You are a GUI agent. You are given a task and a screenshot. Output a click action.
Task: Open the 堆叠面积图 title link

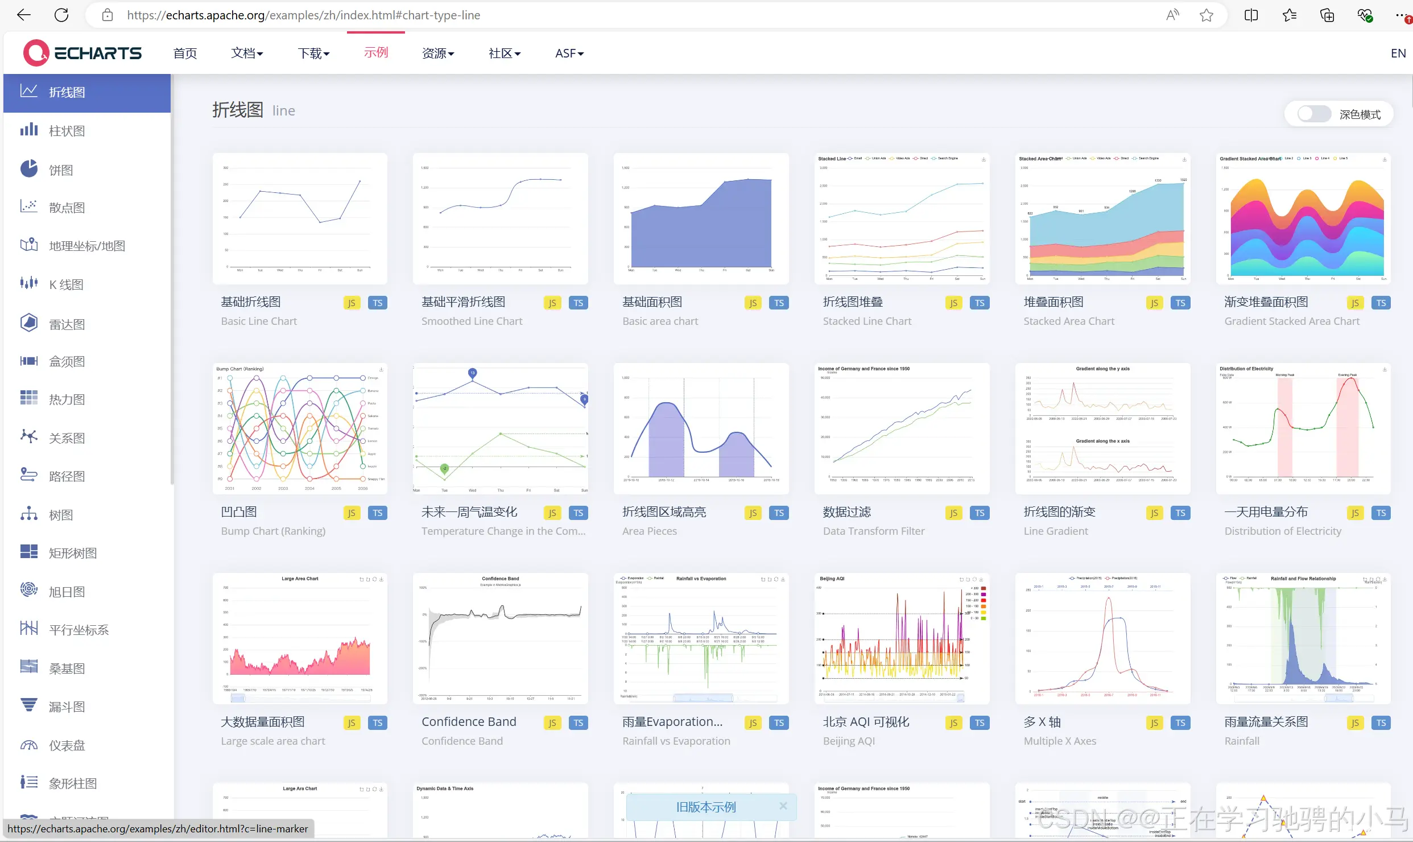[x=1053, y=302]
